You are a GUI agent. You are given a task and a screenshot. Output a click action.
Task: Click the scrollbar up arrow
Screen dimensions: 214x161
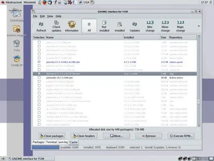[x=199, y=36]
